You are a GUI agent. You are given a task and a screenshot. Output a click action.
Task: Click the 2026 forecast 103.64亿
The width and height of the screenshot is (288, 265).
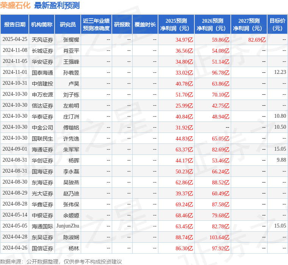coord(219,237)
